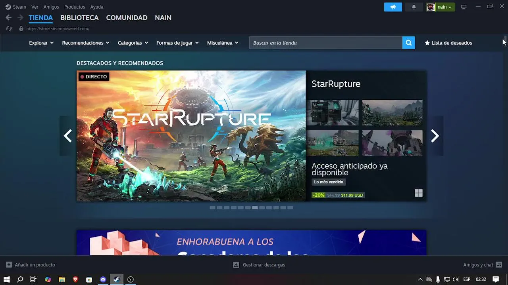View top-left StarRupture screenshot thumbnail
This screenshot has width=508, height=285.
coord(333,112)
